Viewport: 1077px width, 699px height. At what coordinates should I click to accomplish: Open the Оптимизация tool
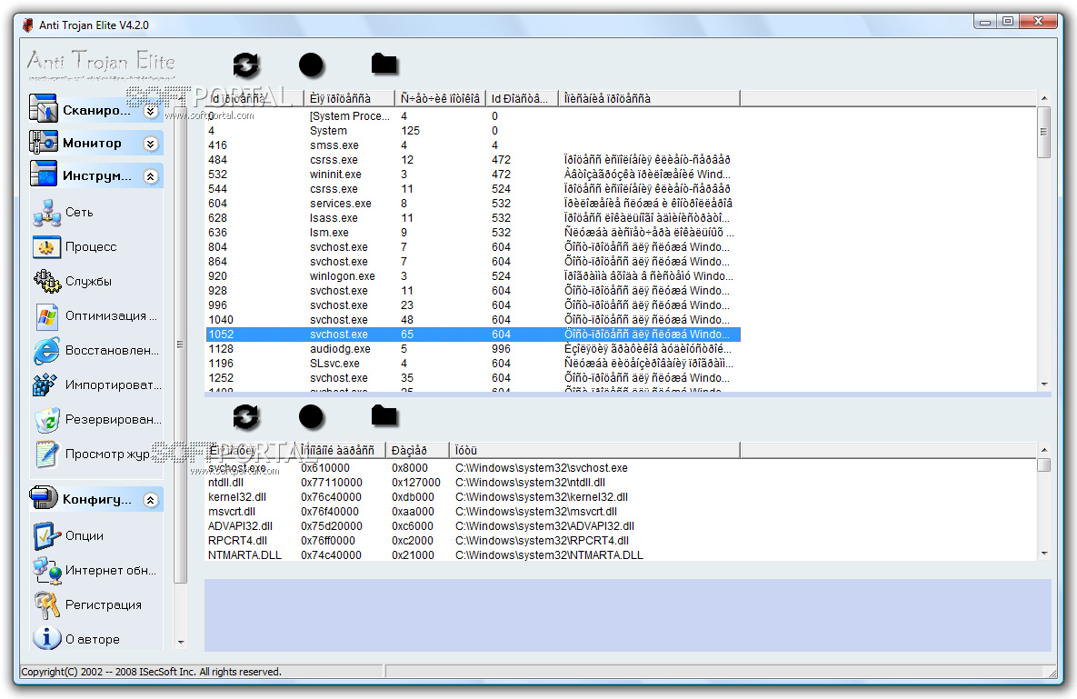(x=95, y=315)
